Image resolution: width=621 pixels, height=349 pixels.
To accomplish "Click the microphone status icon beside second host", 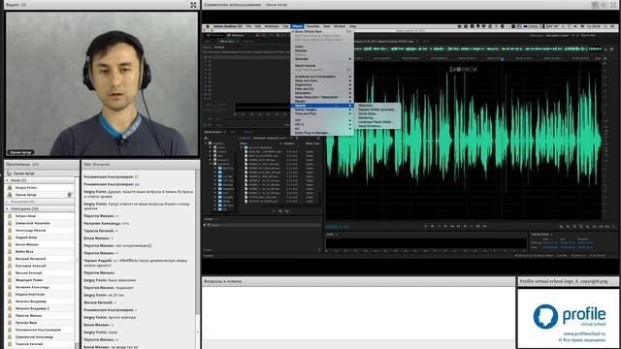I will (70, 194).
